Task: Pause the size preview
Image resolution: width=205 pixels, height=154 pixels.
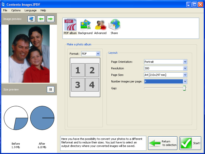Action: click(x=51, y=89)
